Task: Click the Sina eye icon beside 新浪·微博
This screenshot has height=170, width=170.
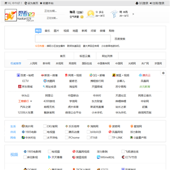Action: 42,75
